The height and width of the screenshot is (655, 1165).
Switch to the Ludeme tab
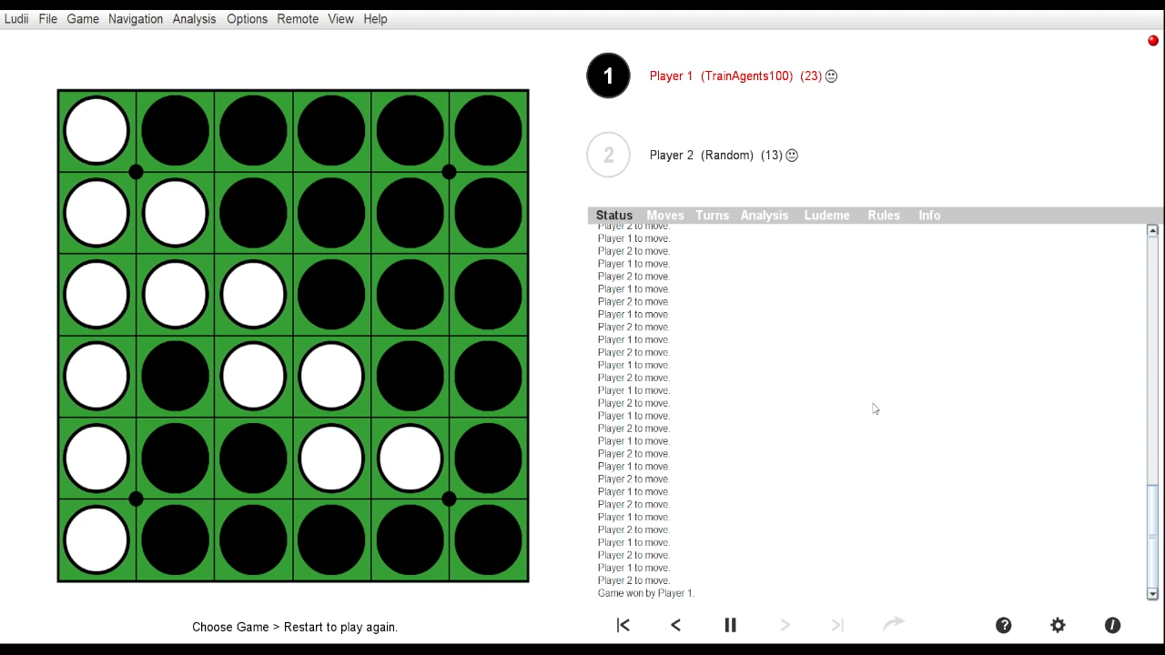[x=826, y=216]
